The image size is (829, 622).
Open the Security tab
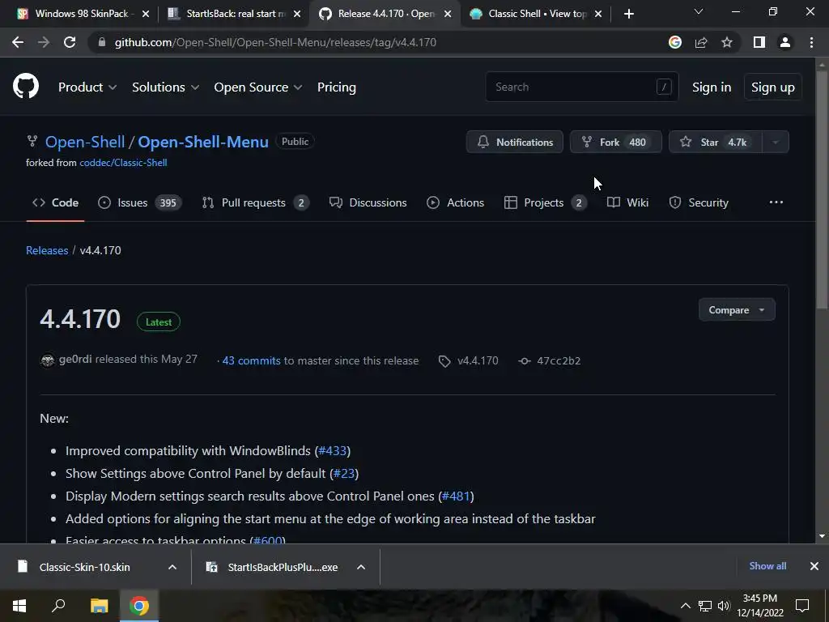coord(699,203)
